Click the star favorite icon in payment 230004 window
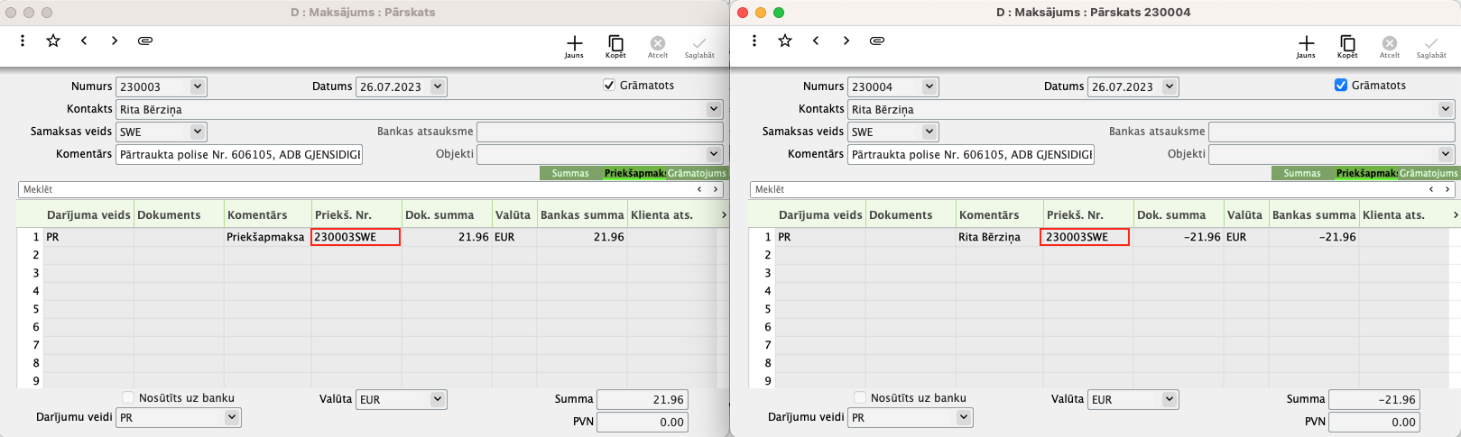Image resolution: width=1461 pixels, height=437 pixels. click(785, 41)
